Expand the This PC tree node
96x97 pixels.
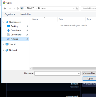(x=3, y=45)
